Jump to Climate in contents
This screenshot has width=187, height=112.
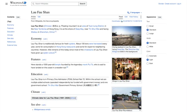click(x=10, y=35)
